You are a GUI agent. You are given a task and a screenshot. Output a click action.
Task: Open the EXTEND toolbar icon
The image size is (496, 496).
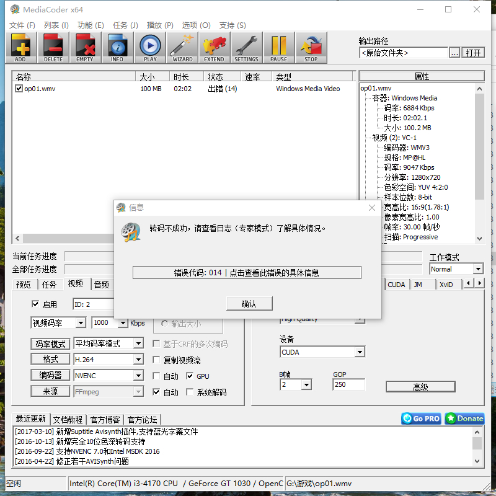coord(215,48)
